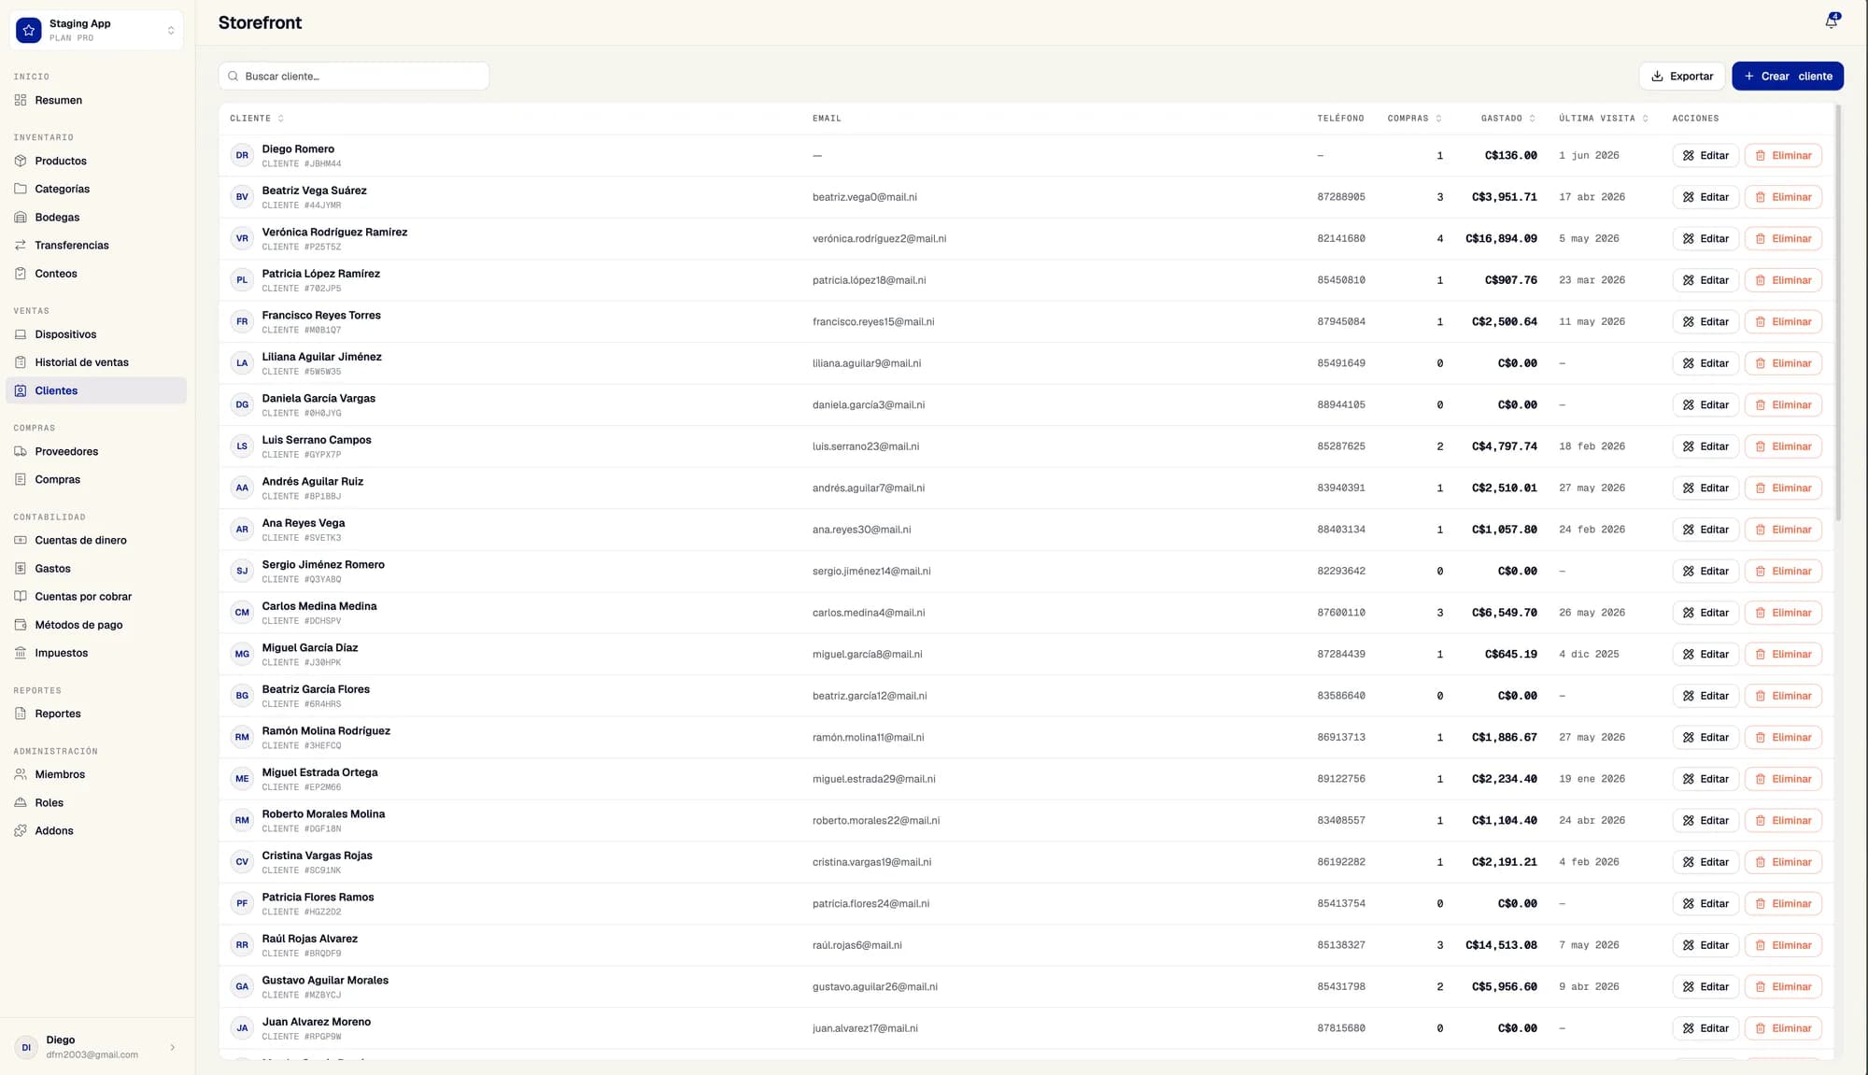The image size is (1868, 1075).
Task: Edit client Miguel Estrada Ortega
Action: point(1705,779)
